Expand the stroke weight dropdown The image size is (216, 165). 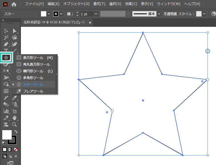(96, 14)
